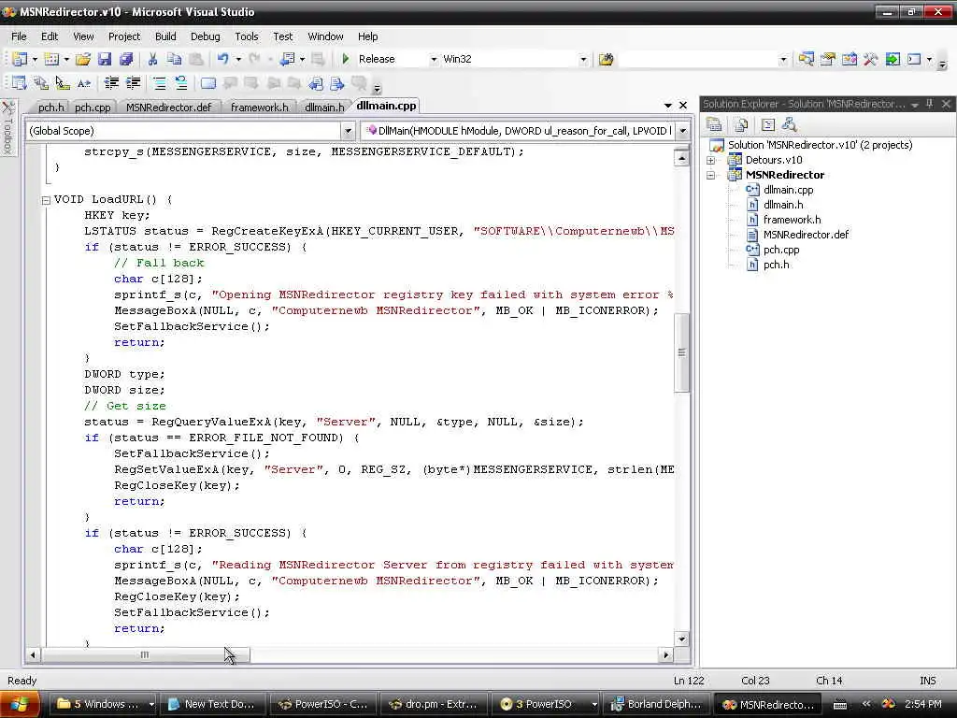Start debugging with the green play icon
Image resolution: width=957 pixels, height=718 pixels.
click(346, 59)
